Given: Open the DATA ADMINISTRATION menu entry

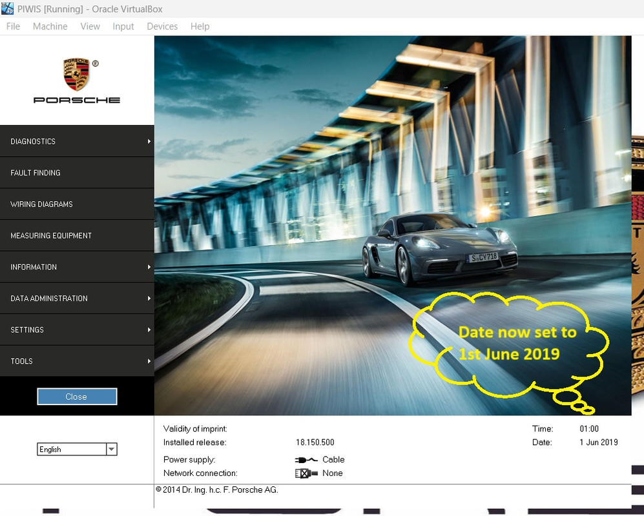Looking at the screenshot, I should (77, 298).
